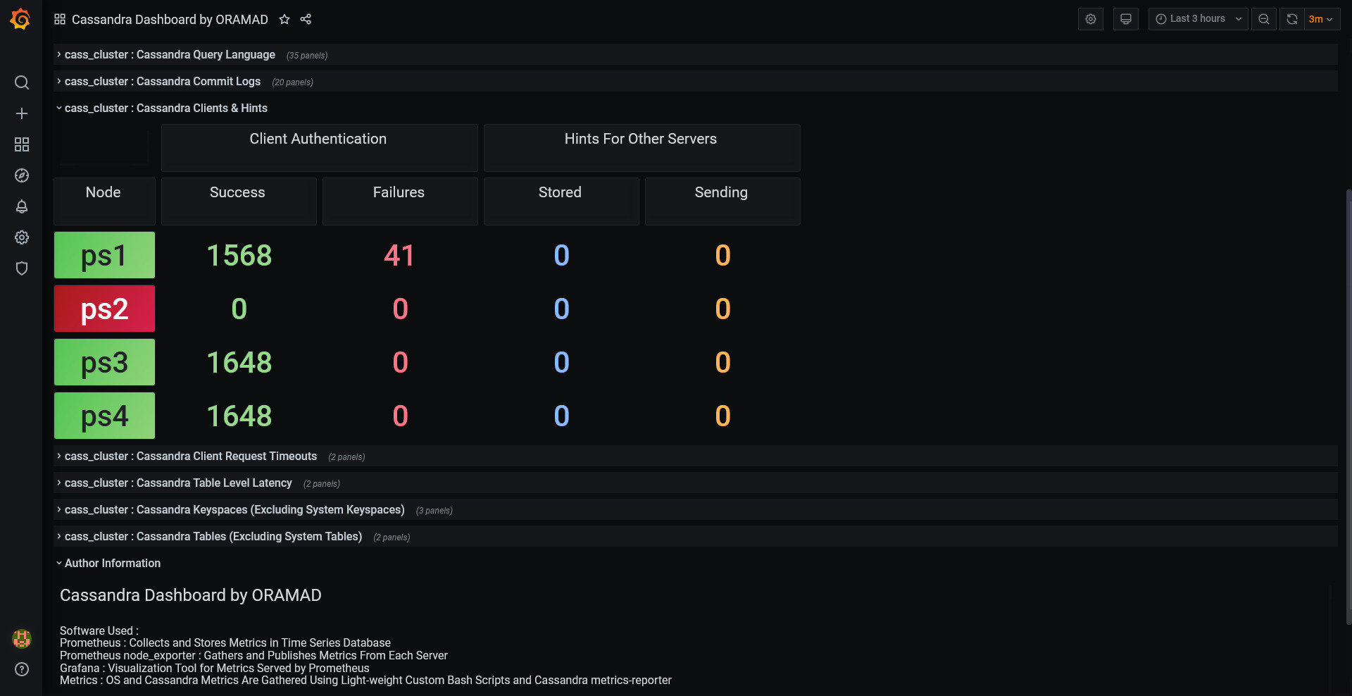
Task: Click the ps1 stored hints value
Action: [x=561, y=255]
